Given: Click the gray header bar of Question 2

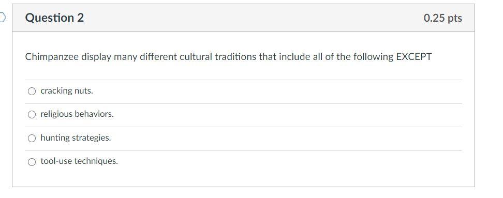Looking at the screenshot, I should tap(244, 18).
